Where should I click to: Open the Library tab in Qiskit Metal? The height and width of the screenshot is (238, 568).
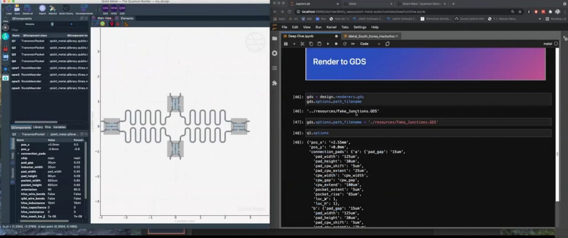tap(38, 127)
